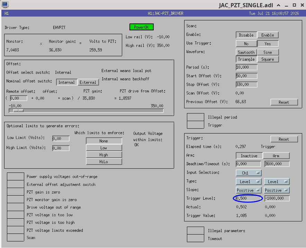This screenshot has height=248, width=306.
Task: Edit the Timeout field 3600.000
Action: click(x=277, y=164)
